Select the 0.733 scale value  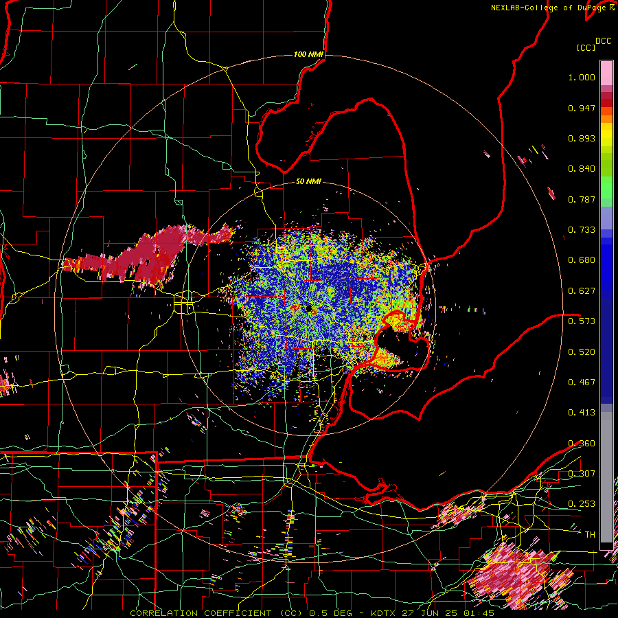pyautogui.click(x=582, y=230)
